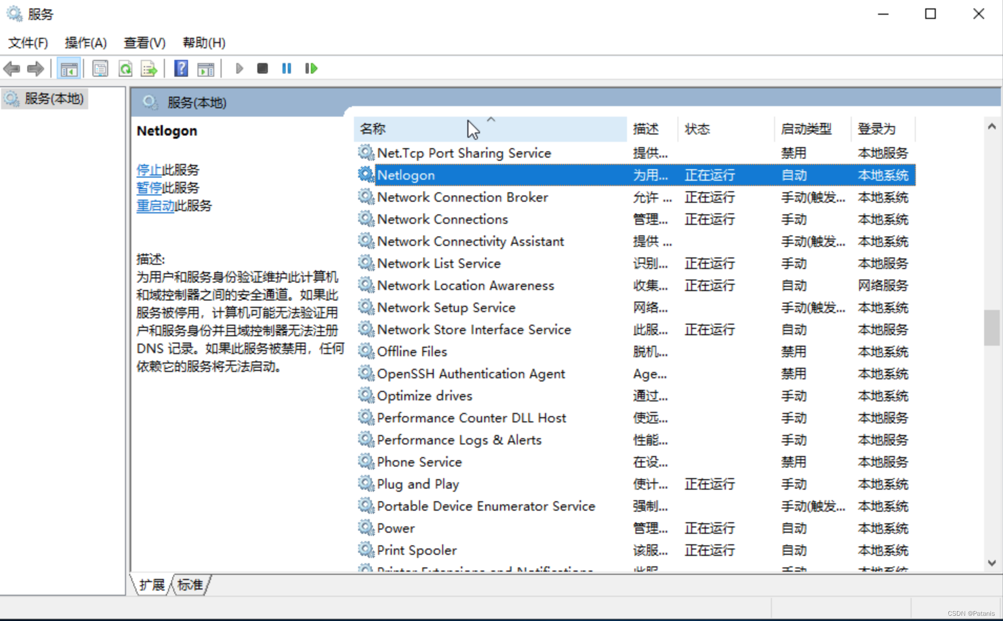This screenshot has height=621, width=1003.
Task: Sort by the 登录为 column header
Action: coord(883,129)
